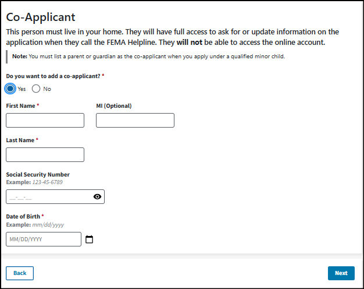Open the Date of Birth calendar picker
Viewport: 364px width, 289px height.
click(x=90, y=239)
